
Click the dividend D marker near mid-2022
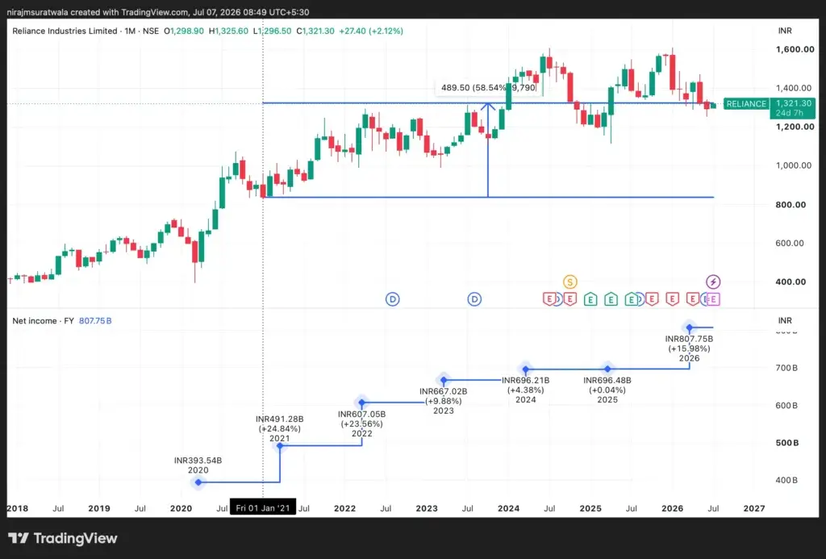tap(393, 299)
